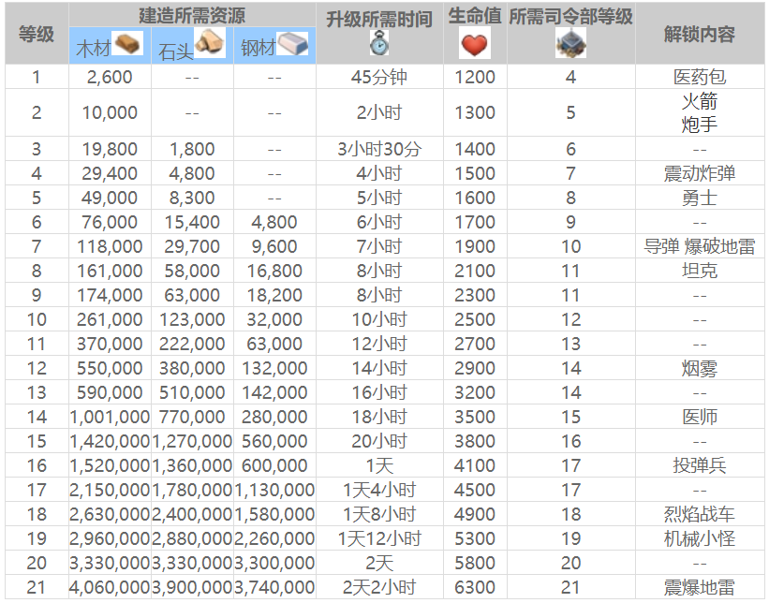Click the red heart health icon
The width and height of the screenshot is (769, 603).
coord(474,44)
